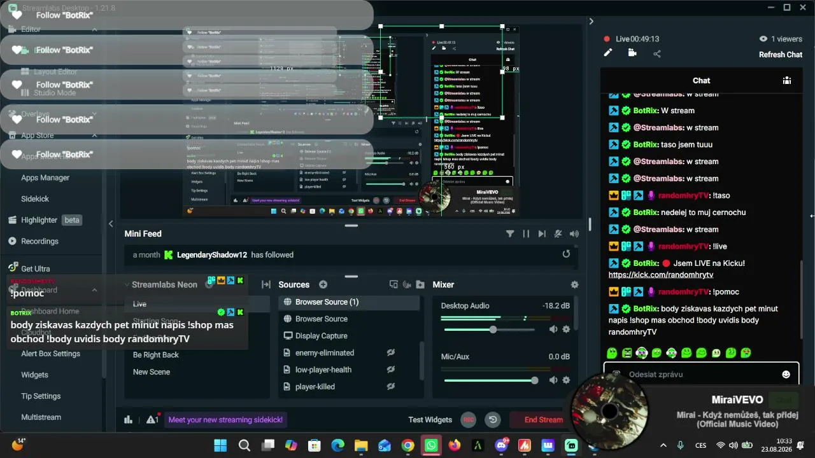
Task: Click the video camera icon below Live timer
Action: pos(632,53)
